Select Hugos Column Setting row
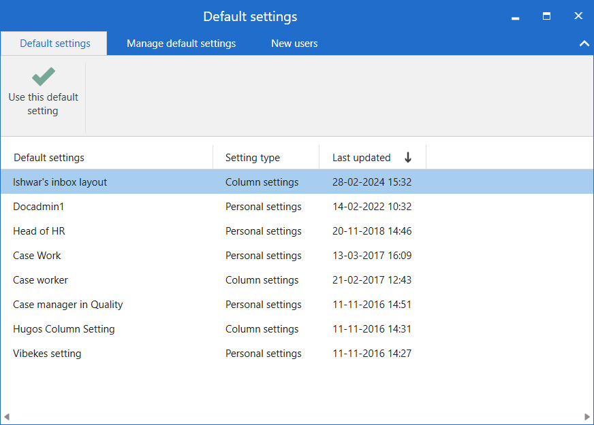594x425 pixels. pyautogui.click(x=297, y=329)
